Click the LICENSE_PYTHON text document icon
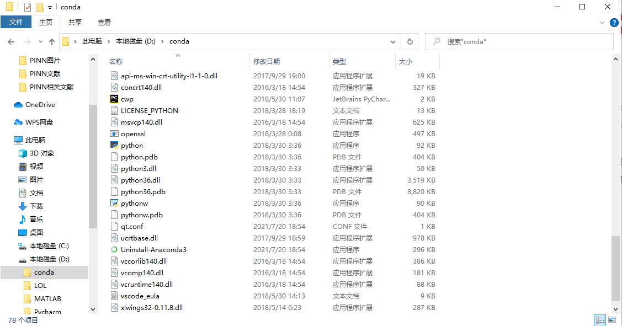 pos(114,110)
